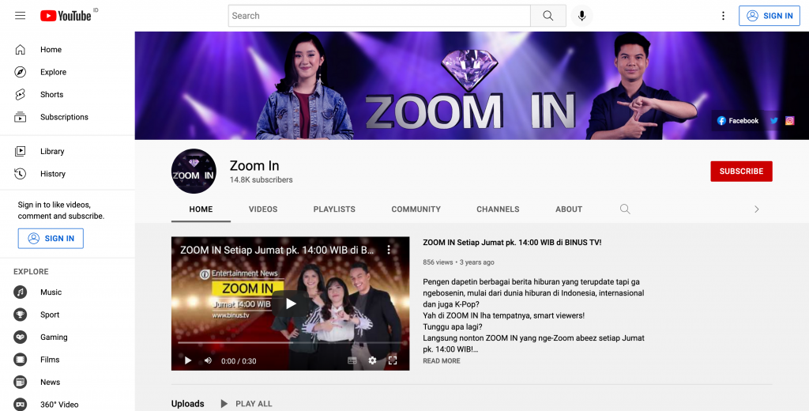Viewport: 809px width, 411px height.
Task: Mute the video player volume
Action: coord(209,360)
